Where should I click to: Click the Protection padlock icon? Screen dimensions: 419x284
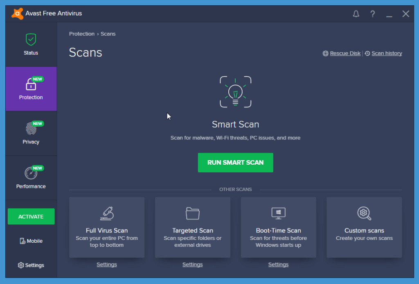point(30,84)
